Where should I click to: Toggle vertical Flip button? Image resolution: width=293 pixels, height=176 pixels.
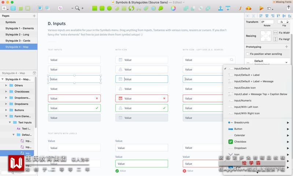coord(287,22)
